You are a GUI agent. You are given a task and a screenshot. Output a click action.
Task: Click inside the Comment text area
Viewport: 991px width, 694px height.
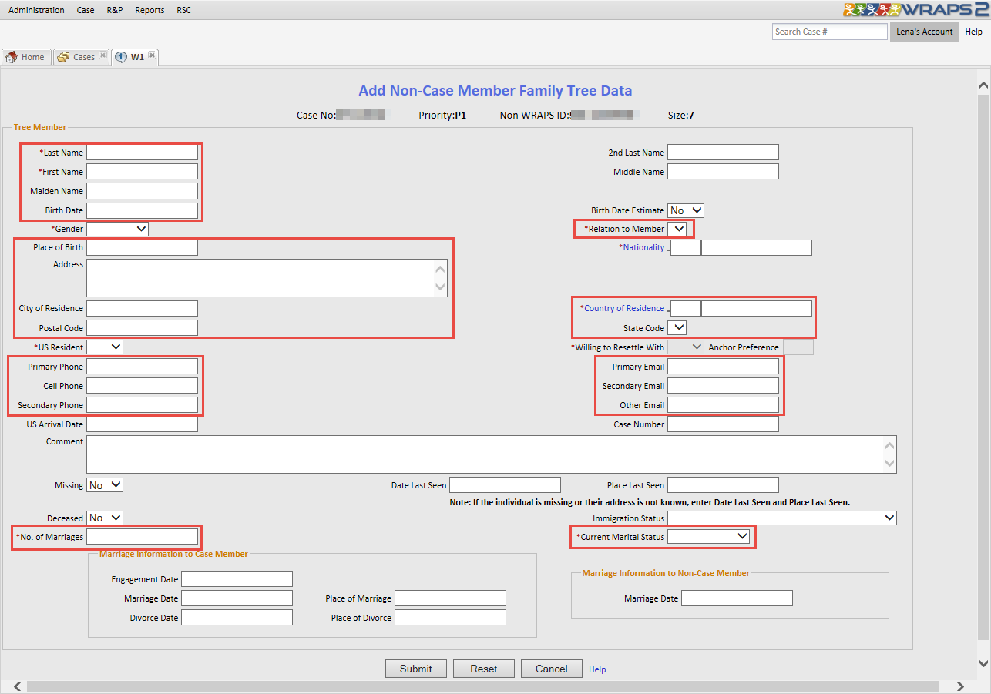[x=492, y=454]
